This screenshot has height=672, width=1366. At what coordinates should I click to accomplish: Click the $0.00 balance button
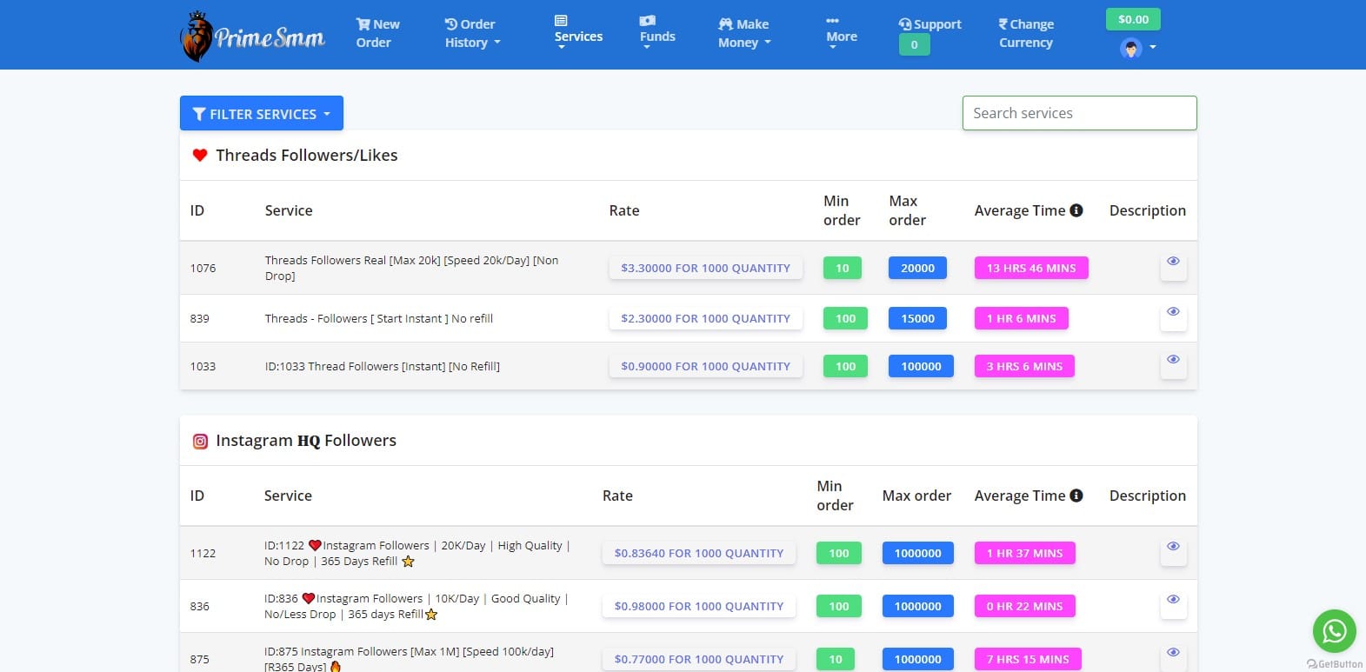point(1133,19)
